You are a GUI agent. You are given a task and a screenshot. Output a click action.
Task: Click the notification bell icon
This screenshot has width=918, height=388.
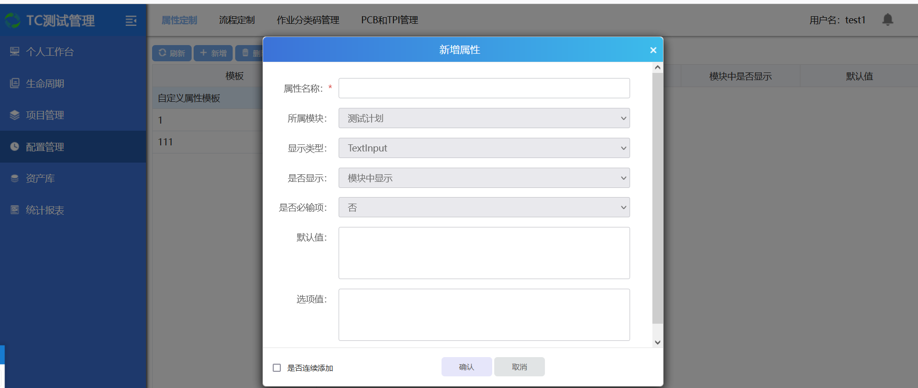coord(887,20)
